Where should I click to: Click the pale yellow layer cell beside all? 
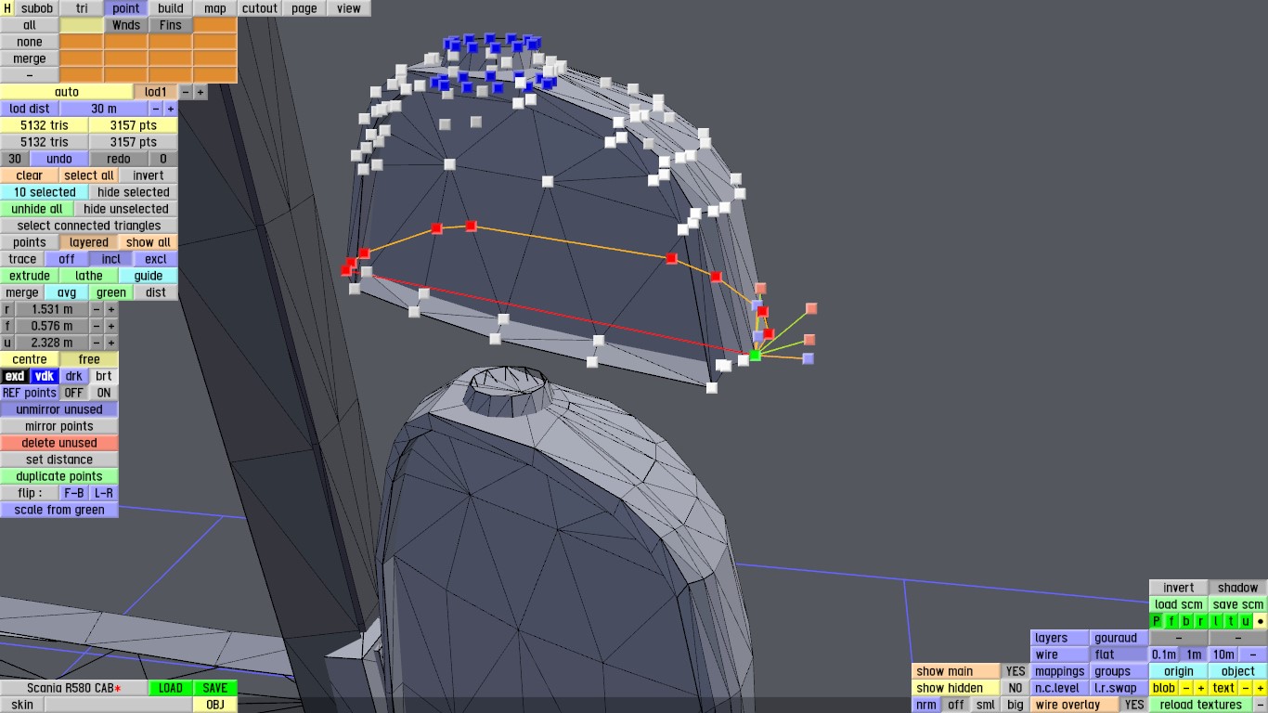click(82, 25)
